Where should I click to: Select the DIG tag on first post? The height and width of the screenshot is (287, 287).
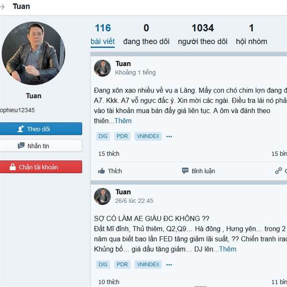point(103,136)
